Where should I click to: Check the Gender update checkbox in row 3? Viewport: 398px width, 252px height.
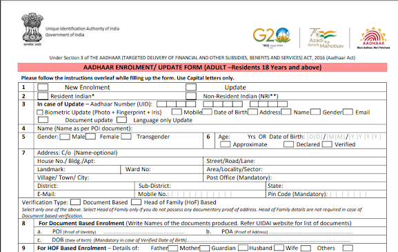point(315,112)
